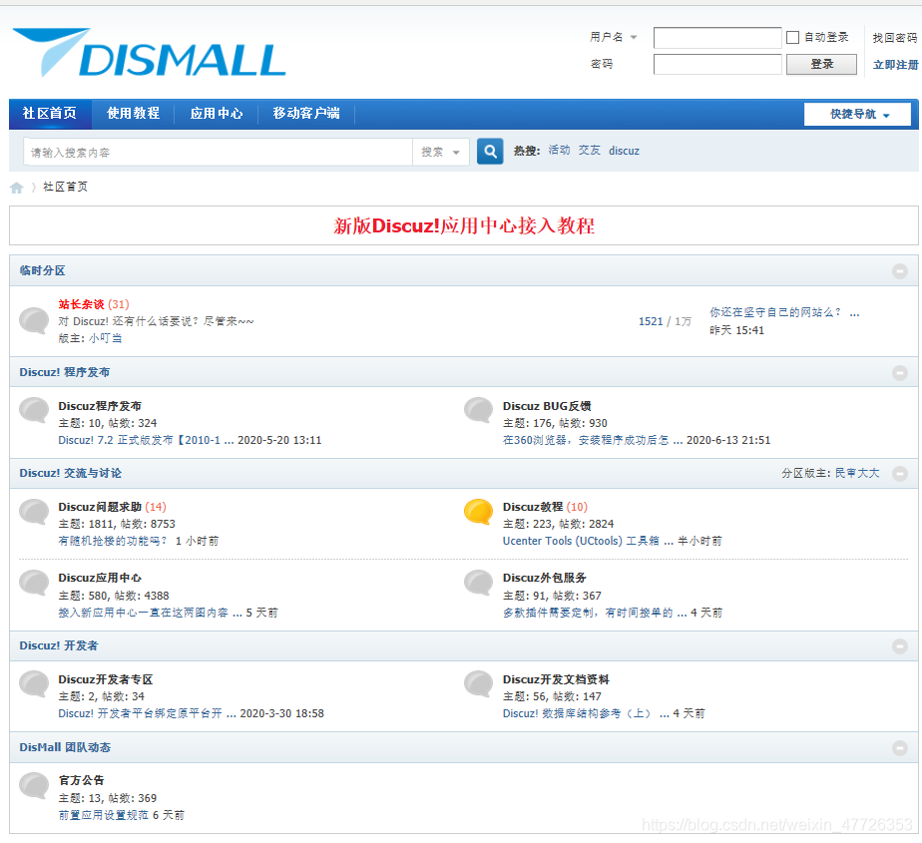Click the Discuz开发文档资料 forum bubble icon

[479, 684]
